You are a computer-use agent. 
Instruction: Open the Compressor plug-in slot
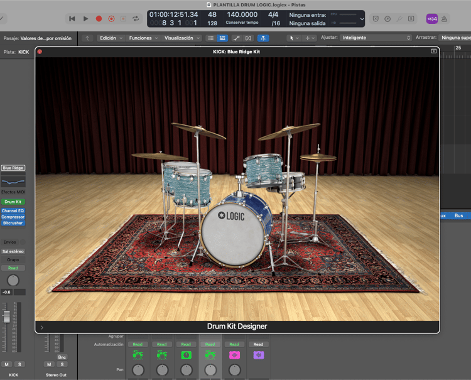tap(13, 217)
